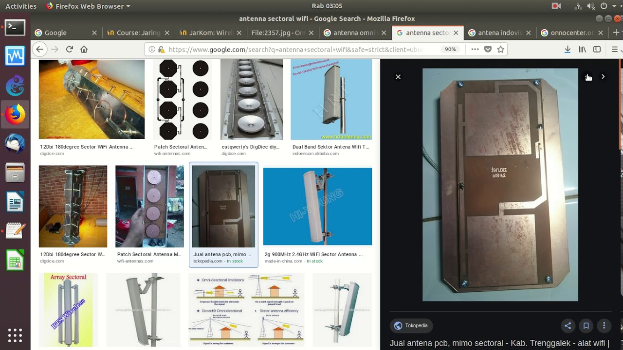Screen dimensions: 623x350
Task: Open the page actions three-dot menu
Action: tap(475, 49)
